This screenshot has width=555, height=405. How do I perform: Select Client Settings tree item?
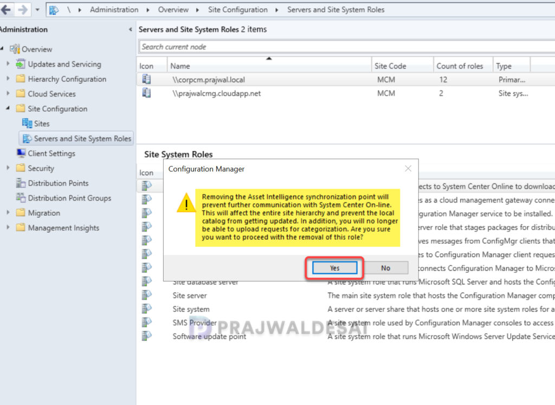point(51,153)
